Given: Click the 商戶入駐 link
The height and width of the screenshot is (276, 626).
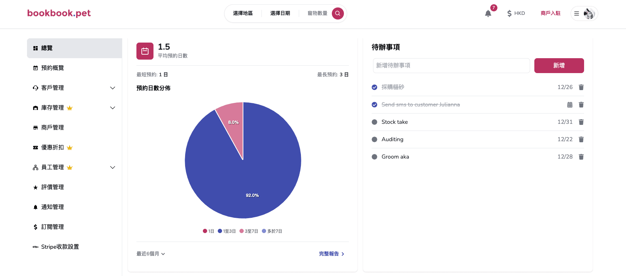Looking at the screenshot, I should [x=551, y=13].
